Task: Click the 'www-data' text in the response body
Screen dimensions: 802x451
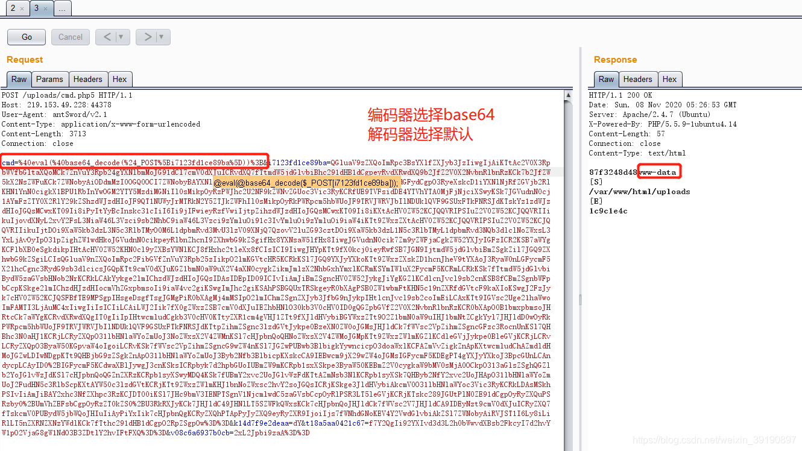Action: [x=658, y=172]
